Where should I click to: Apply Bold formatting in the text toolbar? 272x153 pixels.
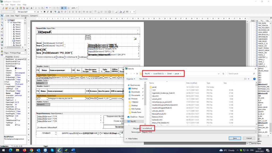[x=45, y=12]
